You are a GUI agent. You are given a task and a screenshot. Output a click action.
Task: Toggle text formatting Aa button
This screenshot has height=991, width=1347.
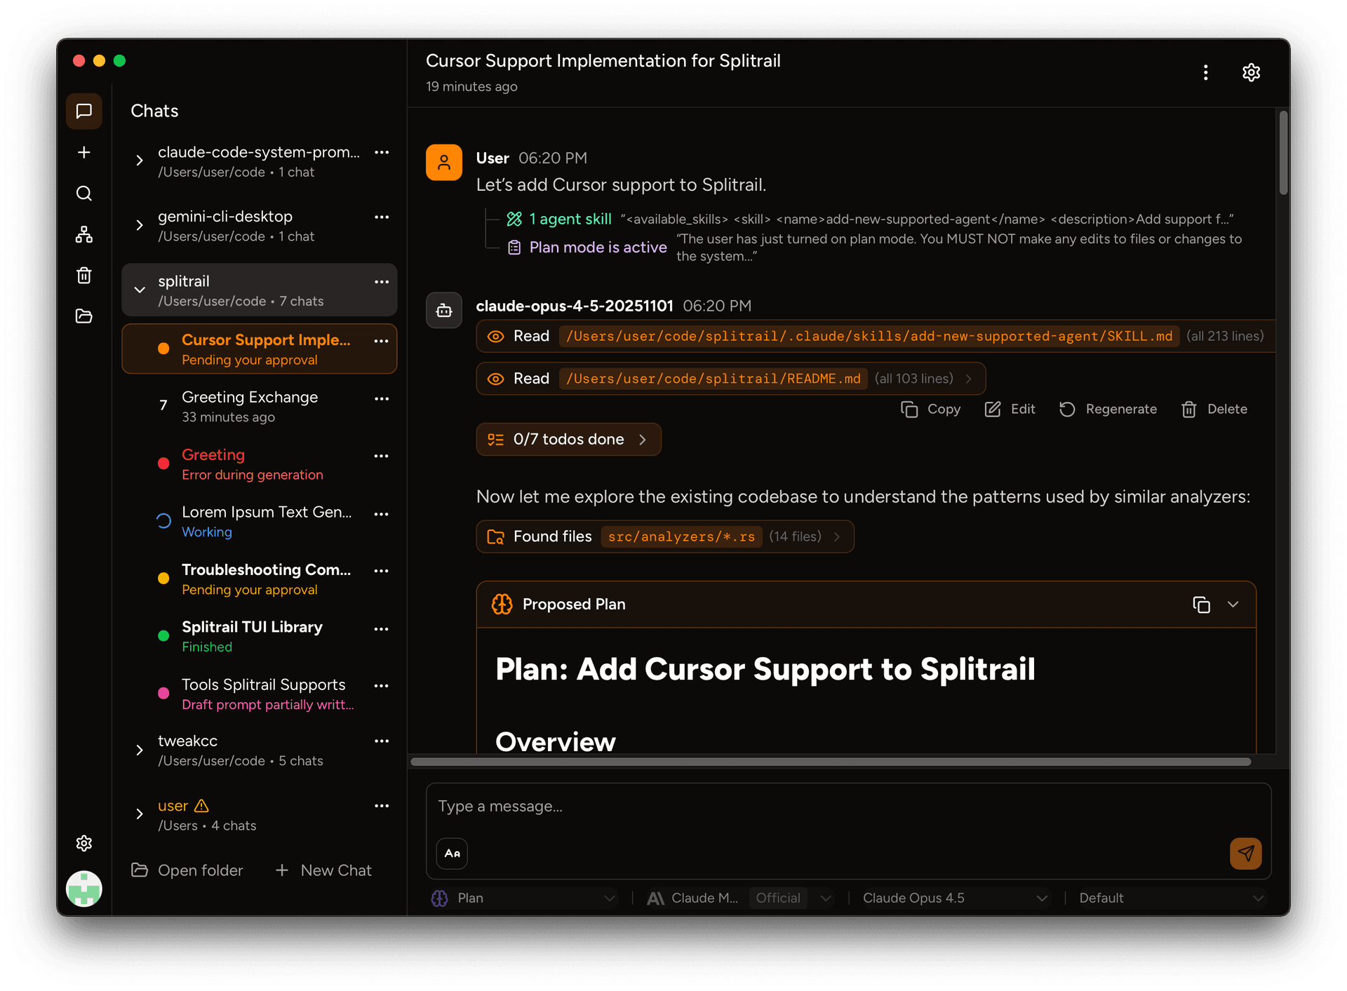452,854
